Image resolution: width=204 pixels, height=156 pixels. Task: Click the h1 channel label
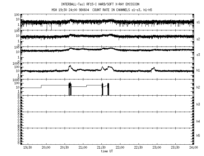[x=198, y=70]
